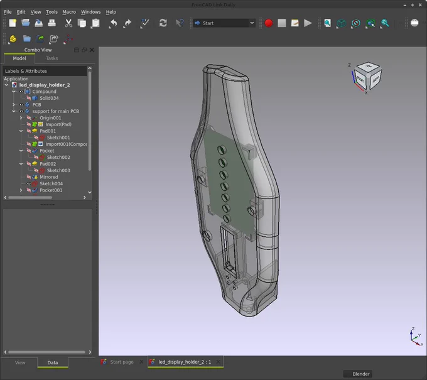Screen dimensions: 427x380
Task: Click the red macro record button
Action: click(x=269, y=23)
